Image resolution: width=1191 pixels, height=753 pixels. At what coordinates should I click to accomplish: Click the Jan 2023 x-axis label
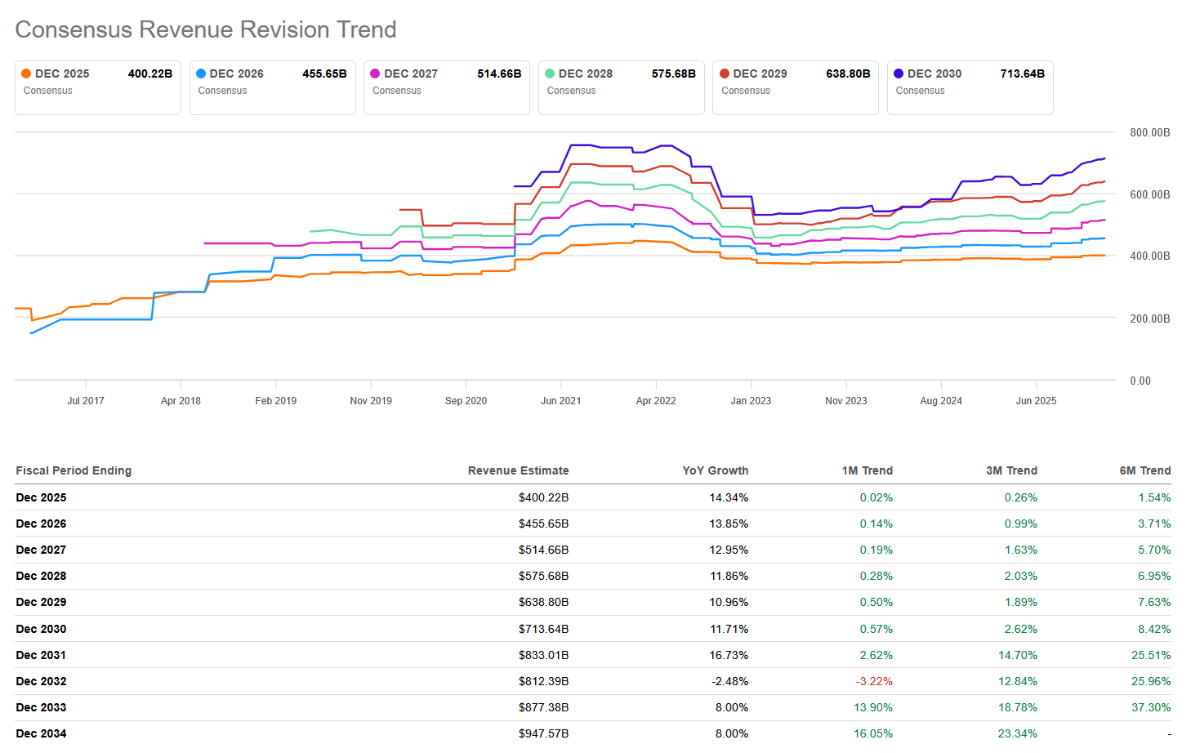(751, 401)
